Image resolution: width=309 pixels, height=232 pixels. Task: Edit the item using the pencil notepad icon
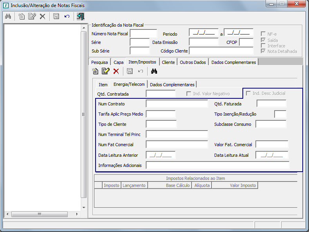pyautogui.click(x=105, y=71)
